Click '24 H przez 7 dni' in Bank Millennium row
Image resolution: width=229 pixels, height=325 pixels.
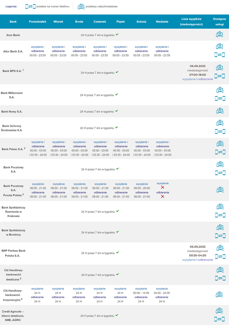pyautogui.click(x=97, y=95)
